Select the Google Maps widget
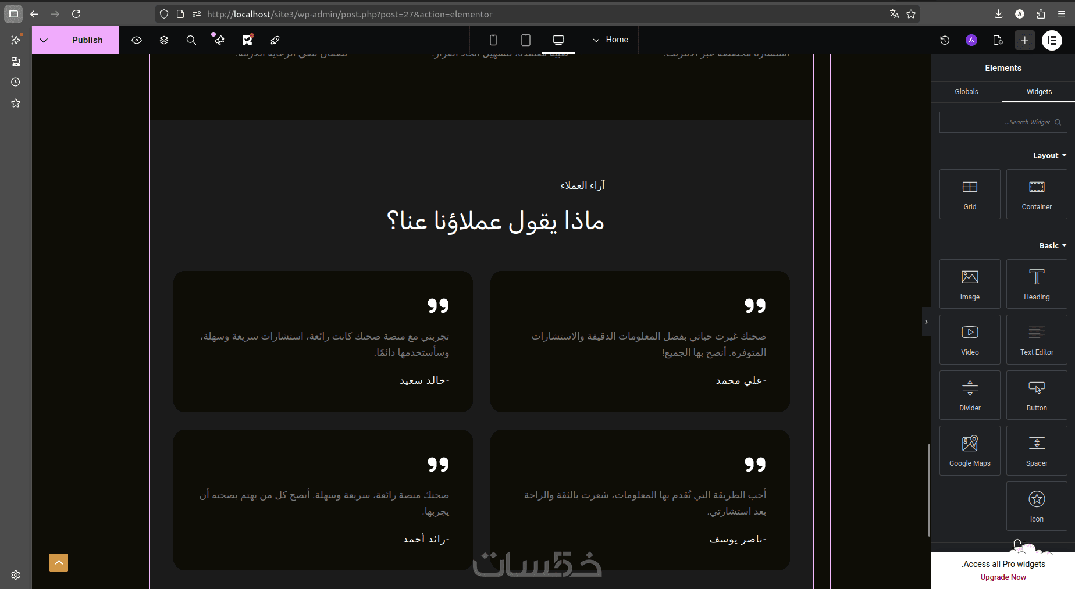1075x589 pixels. click(970, 451)
